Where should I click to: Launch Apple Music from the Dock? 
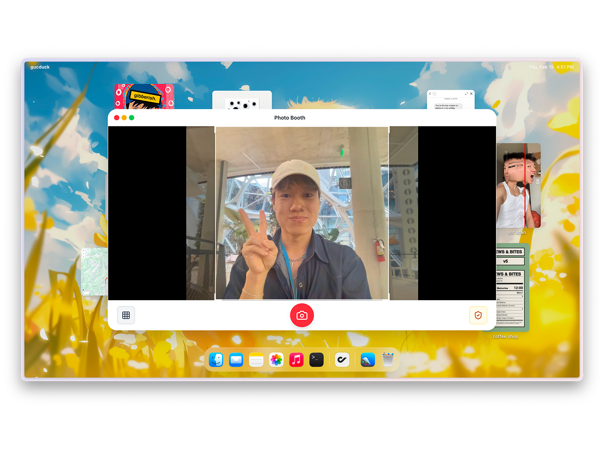(296, 359)
